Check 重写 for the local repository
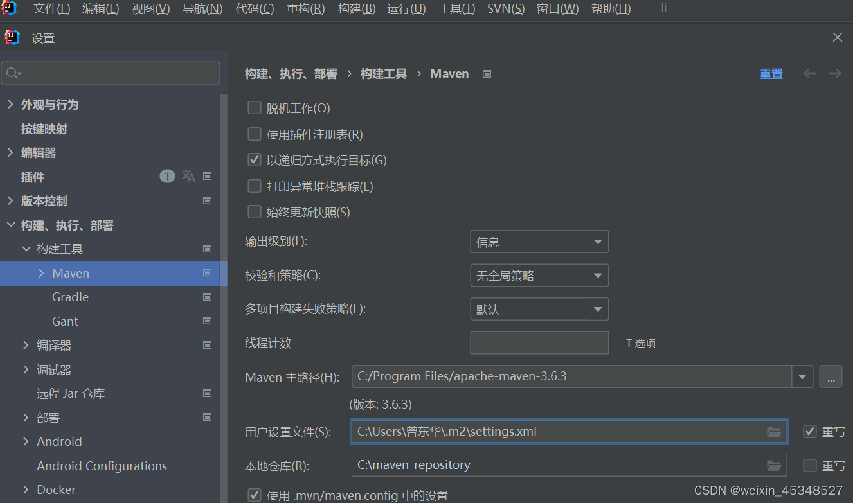The height and width of the screenshot is (503, 853). 810,465
